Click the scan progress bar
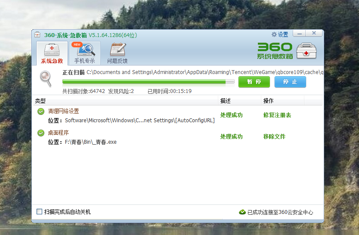This screenshot has height=235, width=359. coord(149,81)
